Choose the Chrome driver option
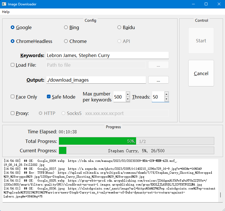 (x=75, y=41)
